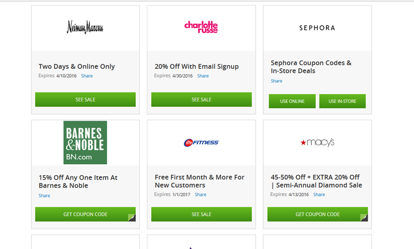Click See Sale for Charlotte Russe
Viewport: 414px width, 249px height.
[201, 99]
